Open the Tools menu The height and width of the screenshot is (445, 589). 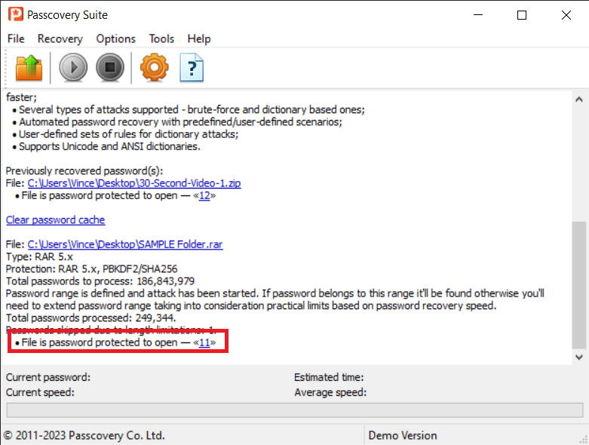[x=161, y=38]
